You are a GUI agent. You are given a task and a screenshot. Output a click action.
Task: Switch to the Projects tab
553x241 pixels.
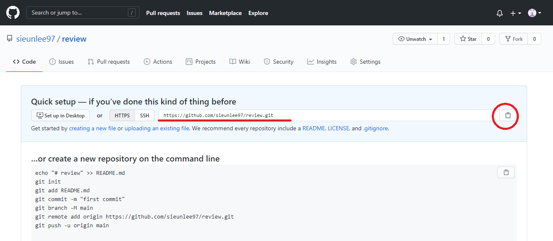tap(201, 62)
